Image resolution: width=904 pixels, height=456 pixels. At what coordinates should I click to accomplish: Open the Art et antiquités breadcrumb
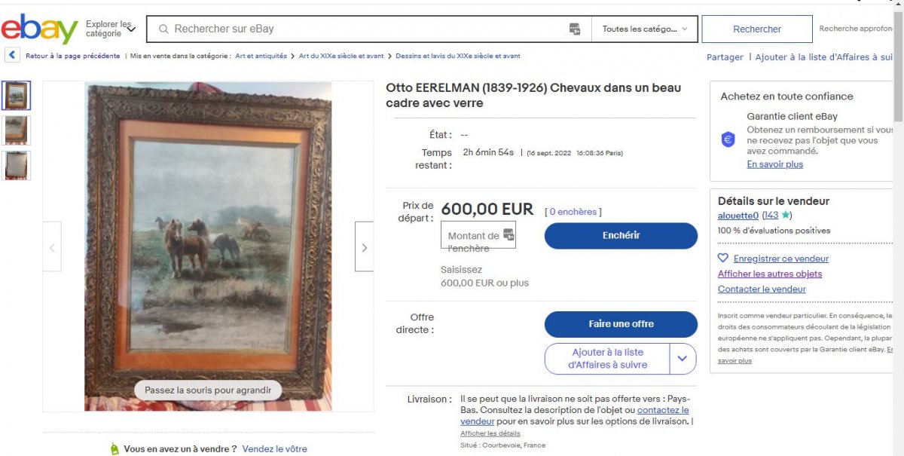[x=261, y=56]
